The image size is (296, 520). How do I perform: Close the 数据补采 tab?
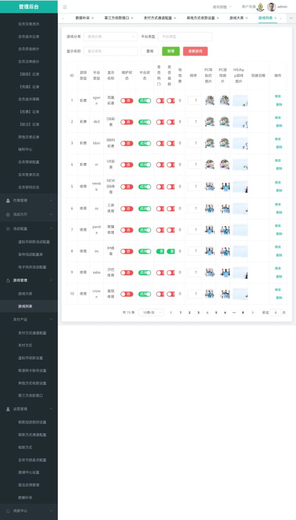(93, 18)
